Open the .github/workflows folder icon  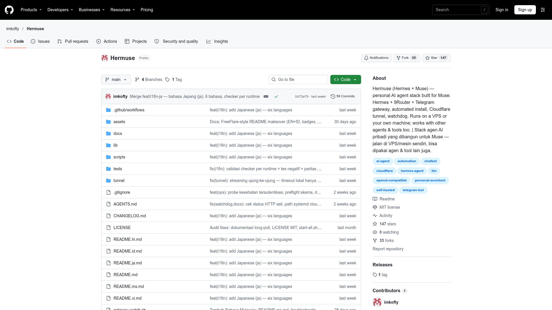[108, 110]
